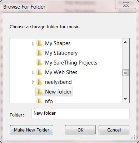
Task: Click the Make New Folder button
Action: pos(32,130)
